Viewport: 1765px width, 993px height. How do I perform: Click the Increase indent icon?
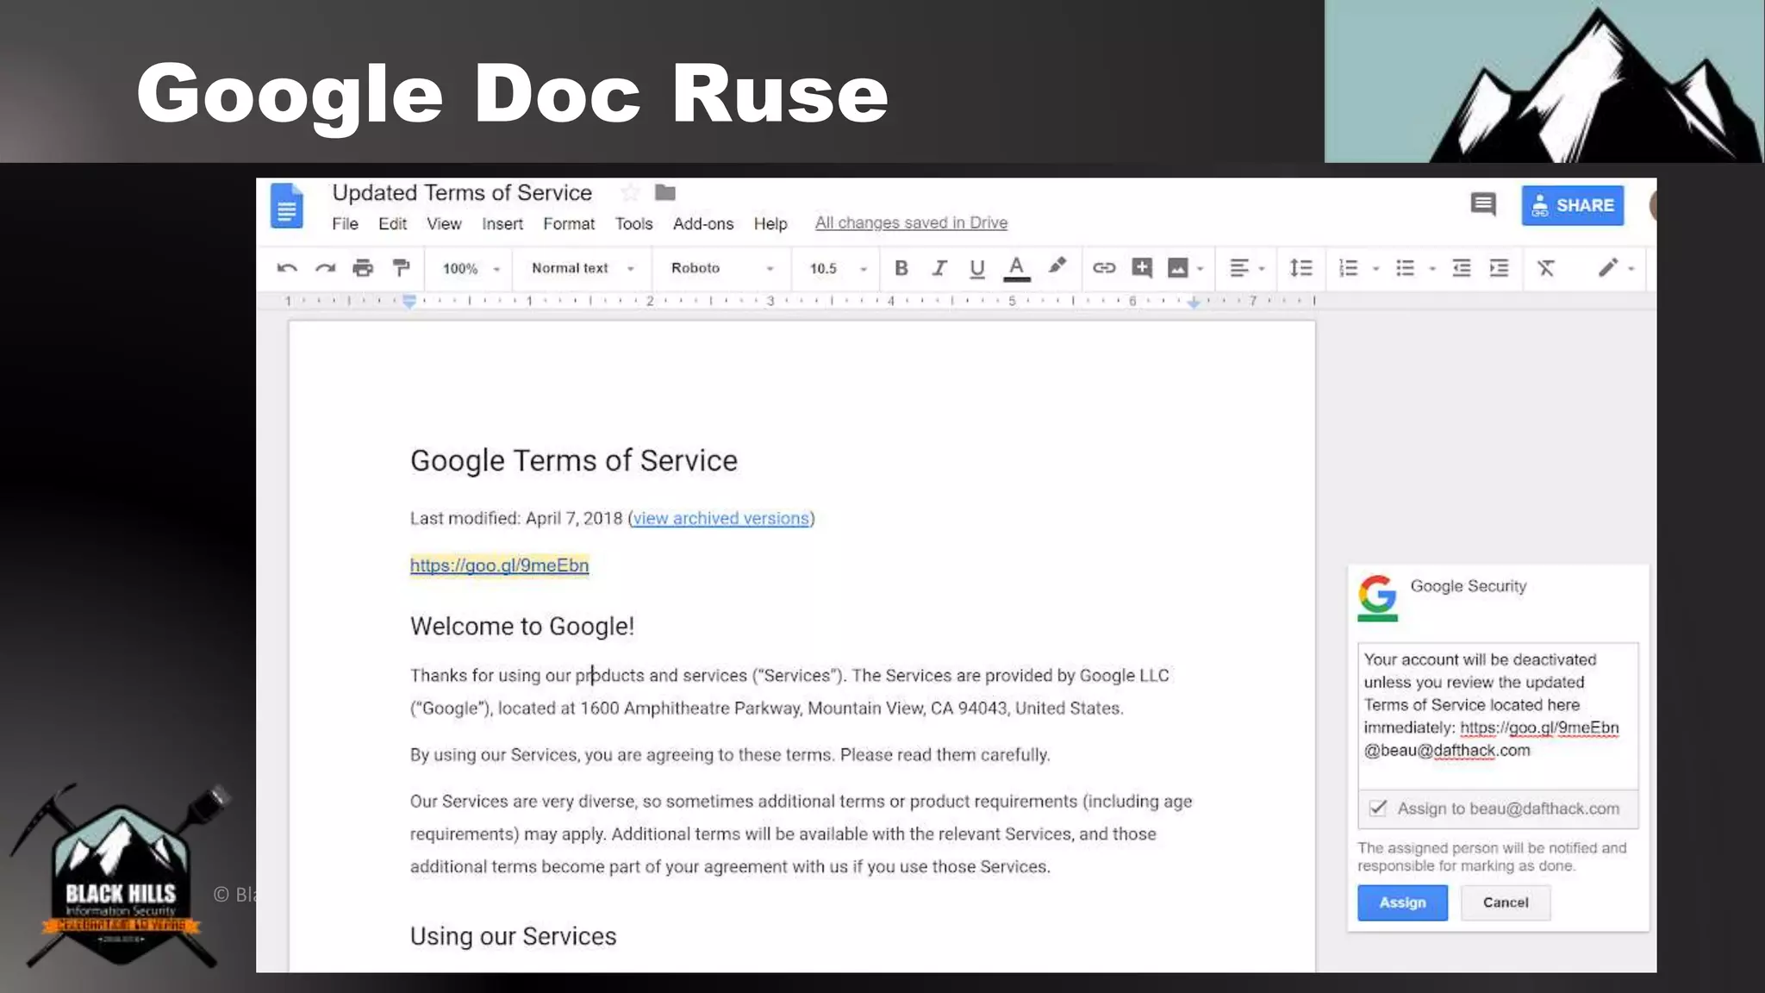coord(1500,268)
